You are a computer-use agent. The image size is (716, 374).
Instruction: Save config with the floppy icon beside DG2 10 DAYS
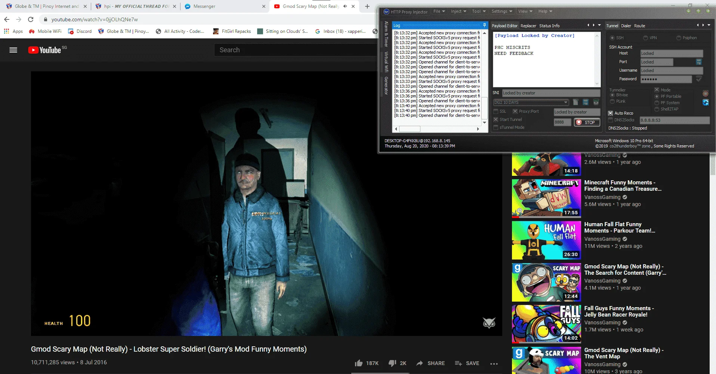586,102
